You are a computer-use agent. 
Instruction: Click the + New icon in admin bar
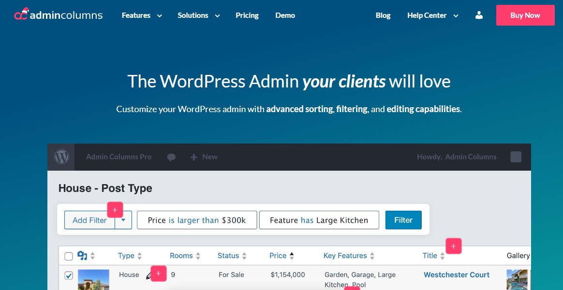point(204,157)
